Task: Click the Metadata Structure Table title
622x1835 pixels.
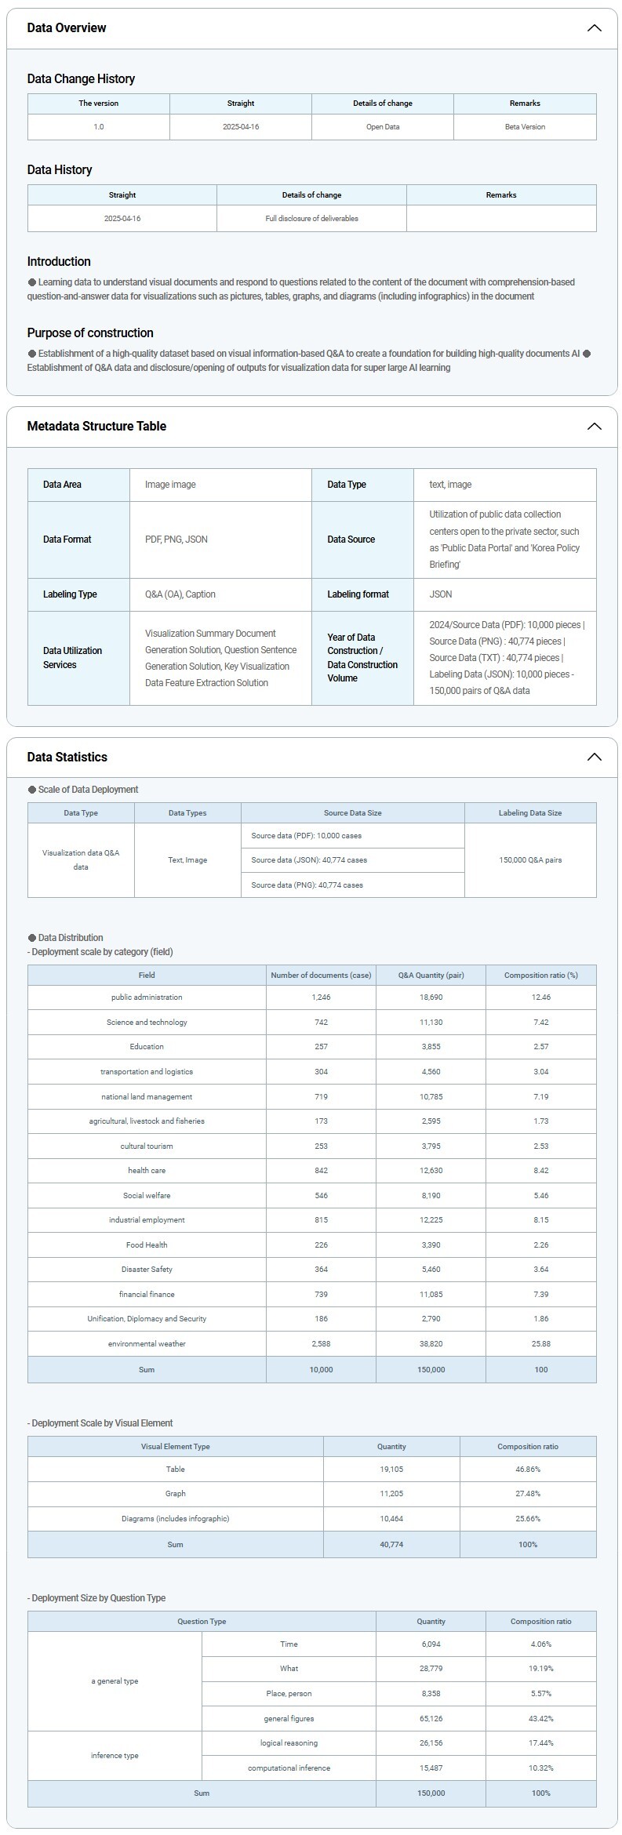Action: coord(96,427)
